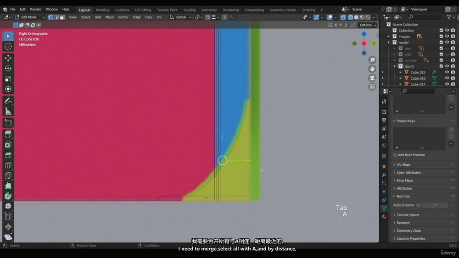
Task: Select the Measure tool
Action: [x=8, y=111]
